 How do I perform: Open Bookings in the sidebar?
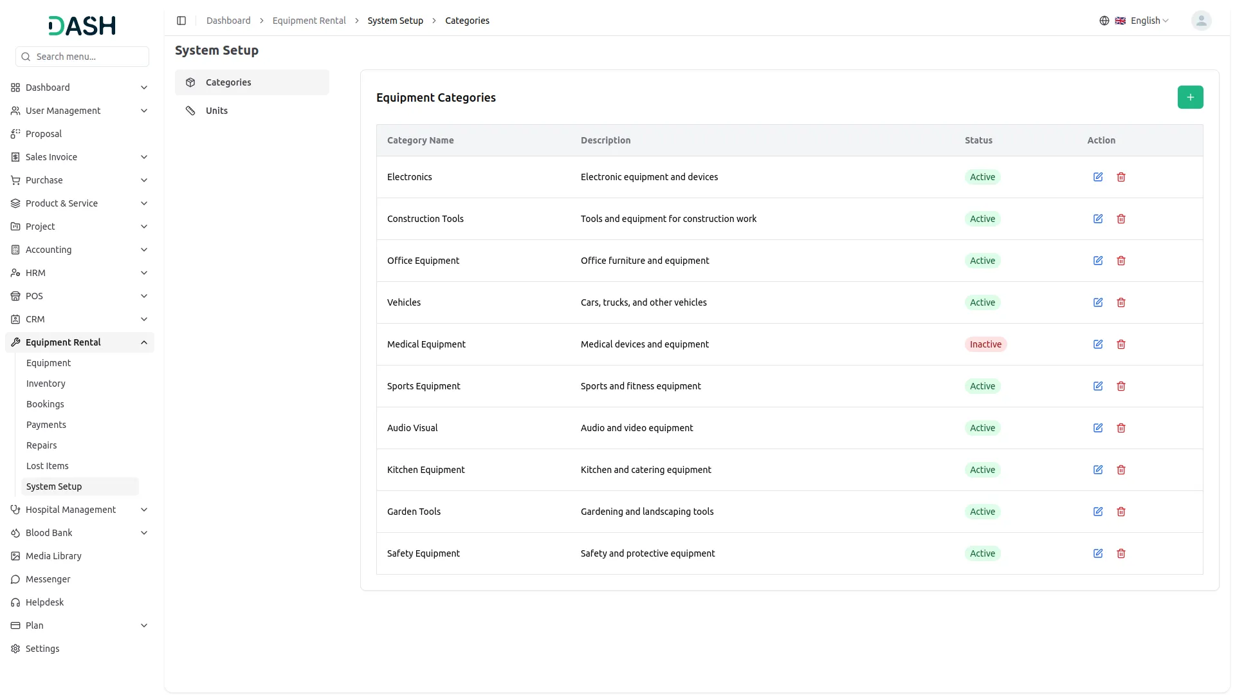pyautogui.click(x=45, y=404)
